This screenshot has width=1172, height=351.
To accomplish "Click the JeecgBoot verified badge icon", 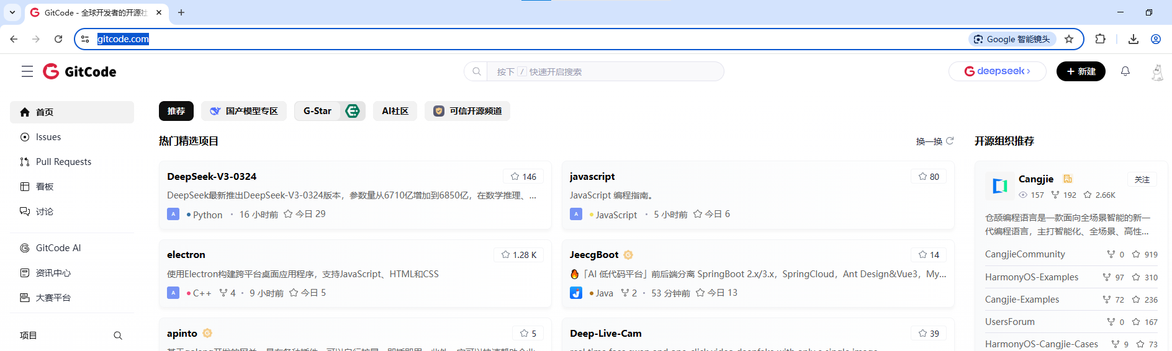I will point(628,255).
